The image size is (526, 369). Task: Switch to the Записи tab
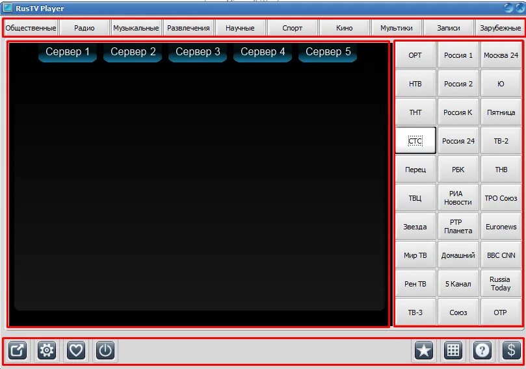tap(448, 28)
